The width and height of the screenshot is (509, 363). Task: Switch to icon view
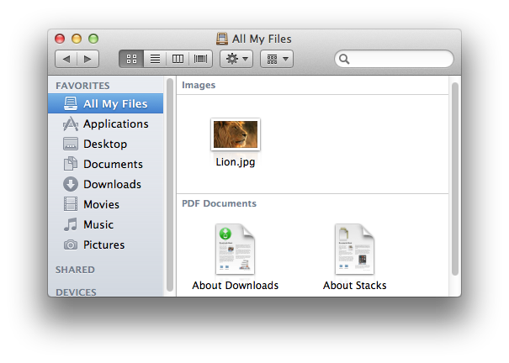tap(131, 59)
